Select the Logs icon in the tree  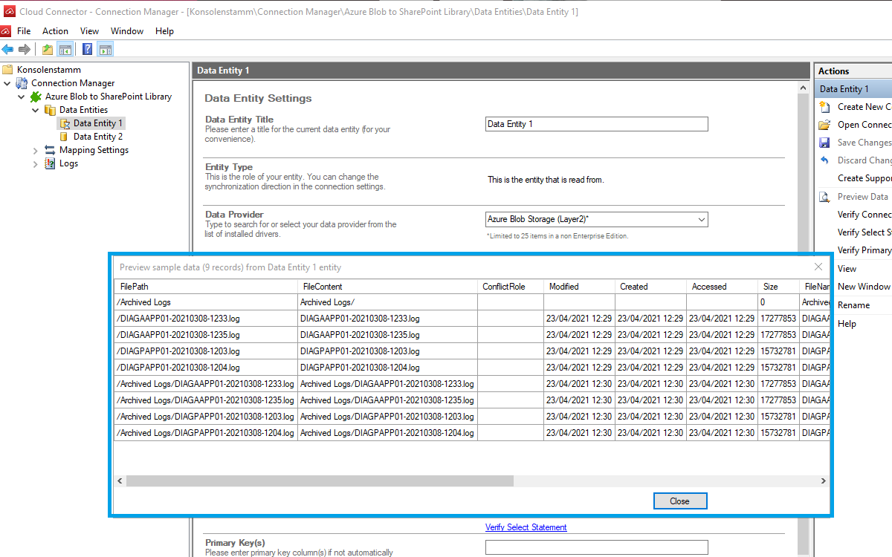[50, 163]
